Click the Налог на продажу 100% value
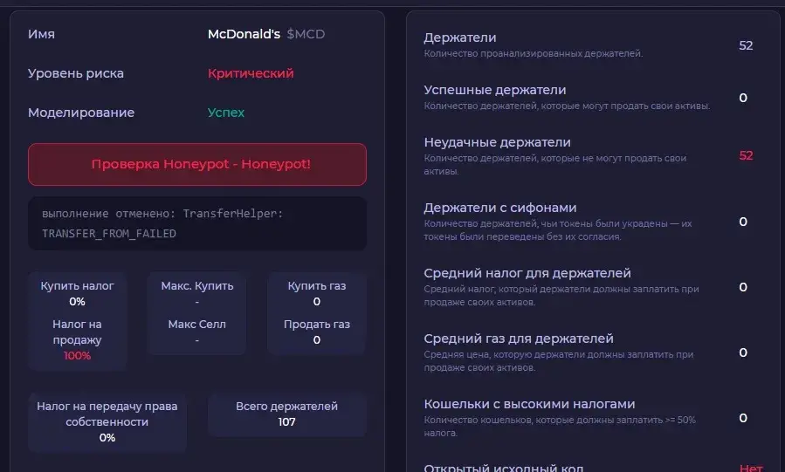The height and width of the screenshot is (472, 785). [77, 355]
